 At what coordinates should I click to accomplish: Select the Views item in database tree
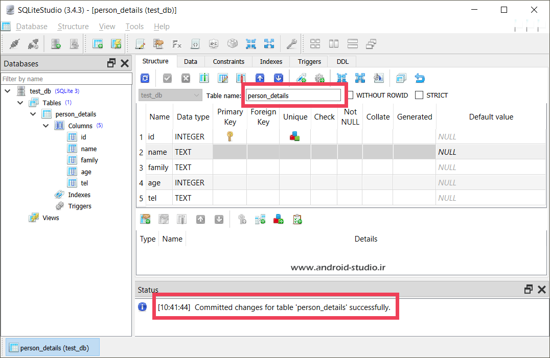coord(51,218)
